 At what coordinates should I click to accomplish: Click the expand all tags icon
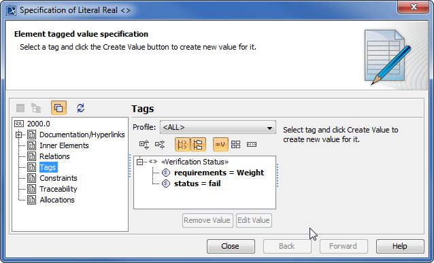coord(144,144)
